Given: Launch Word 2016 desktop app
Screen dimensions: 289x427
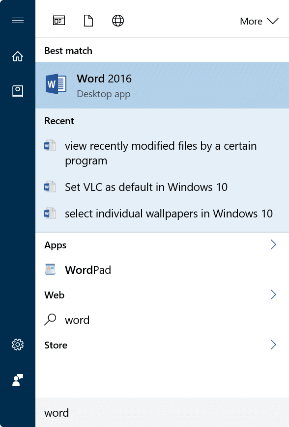Looking at the screenshot, I should click(162, 85).
